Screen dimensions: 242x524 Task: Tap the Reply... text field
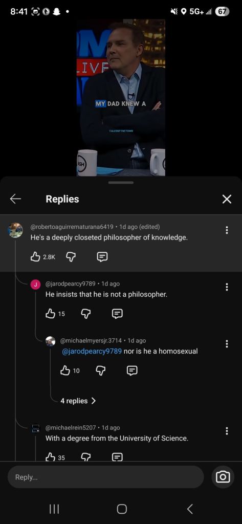pyautogui.click(x=105, y=477)
